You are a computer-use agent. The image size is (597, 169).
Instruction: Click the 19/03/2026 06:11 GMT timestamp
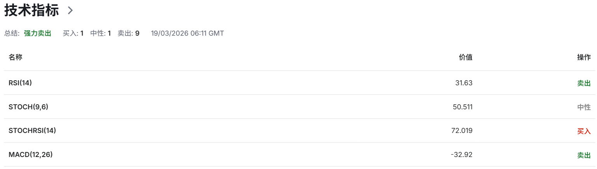[187, 33]
